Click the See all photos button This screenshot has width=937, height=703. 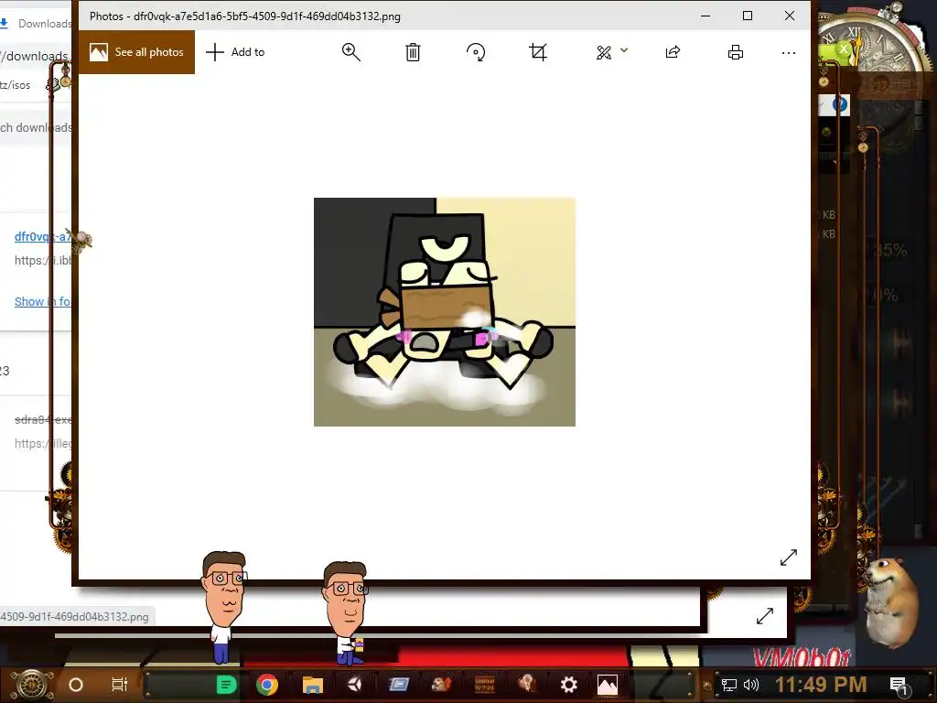click(137, 52)
